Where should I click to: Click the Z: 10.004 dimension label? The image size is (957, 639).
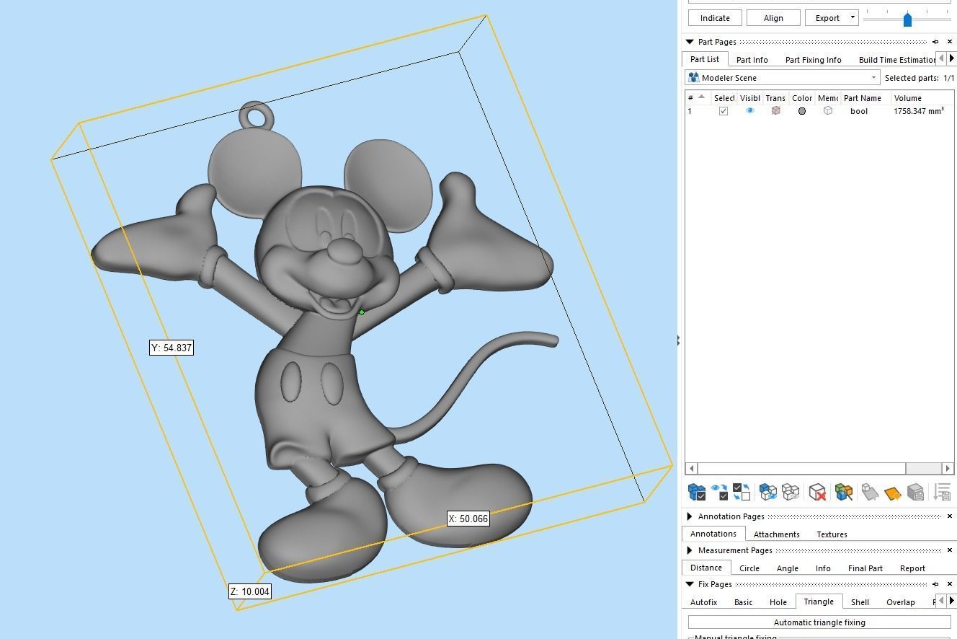click(x=250, y=591)
